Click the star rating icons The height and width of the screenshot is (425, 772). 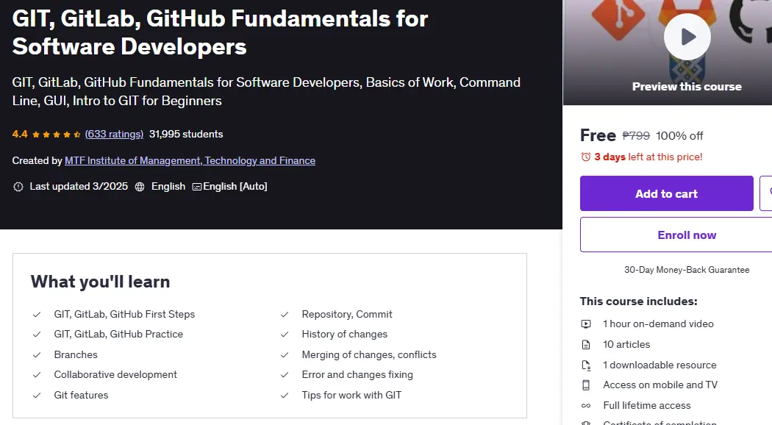(x=57, y=135)
